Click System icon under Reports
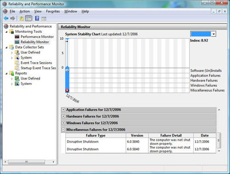The height and width of the screenshot is (174, 230). tap(17, 84)
